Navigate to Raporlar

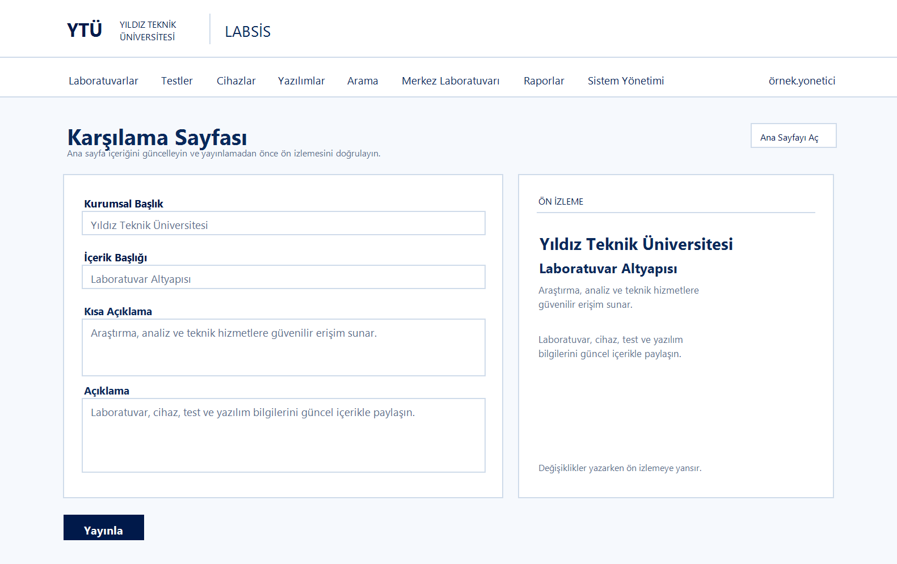544,80
